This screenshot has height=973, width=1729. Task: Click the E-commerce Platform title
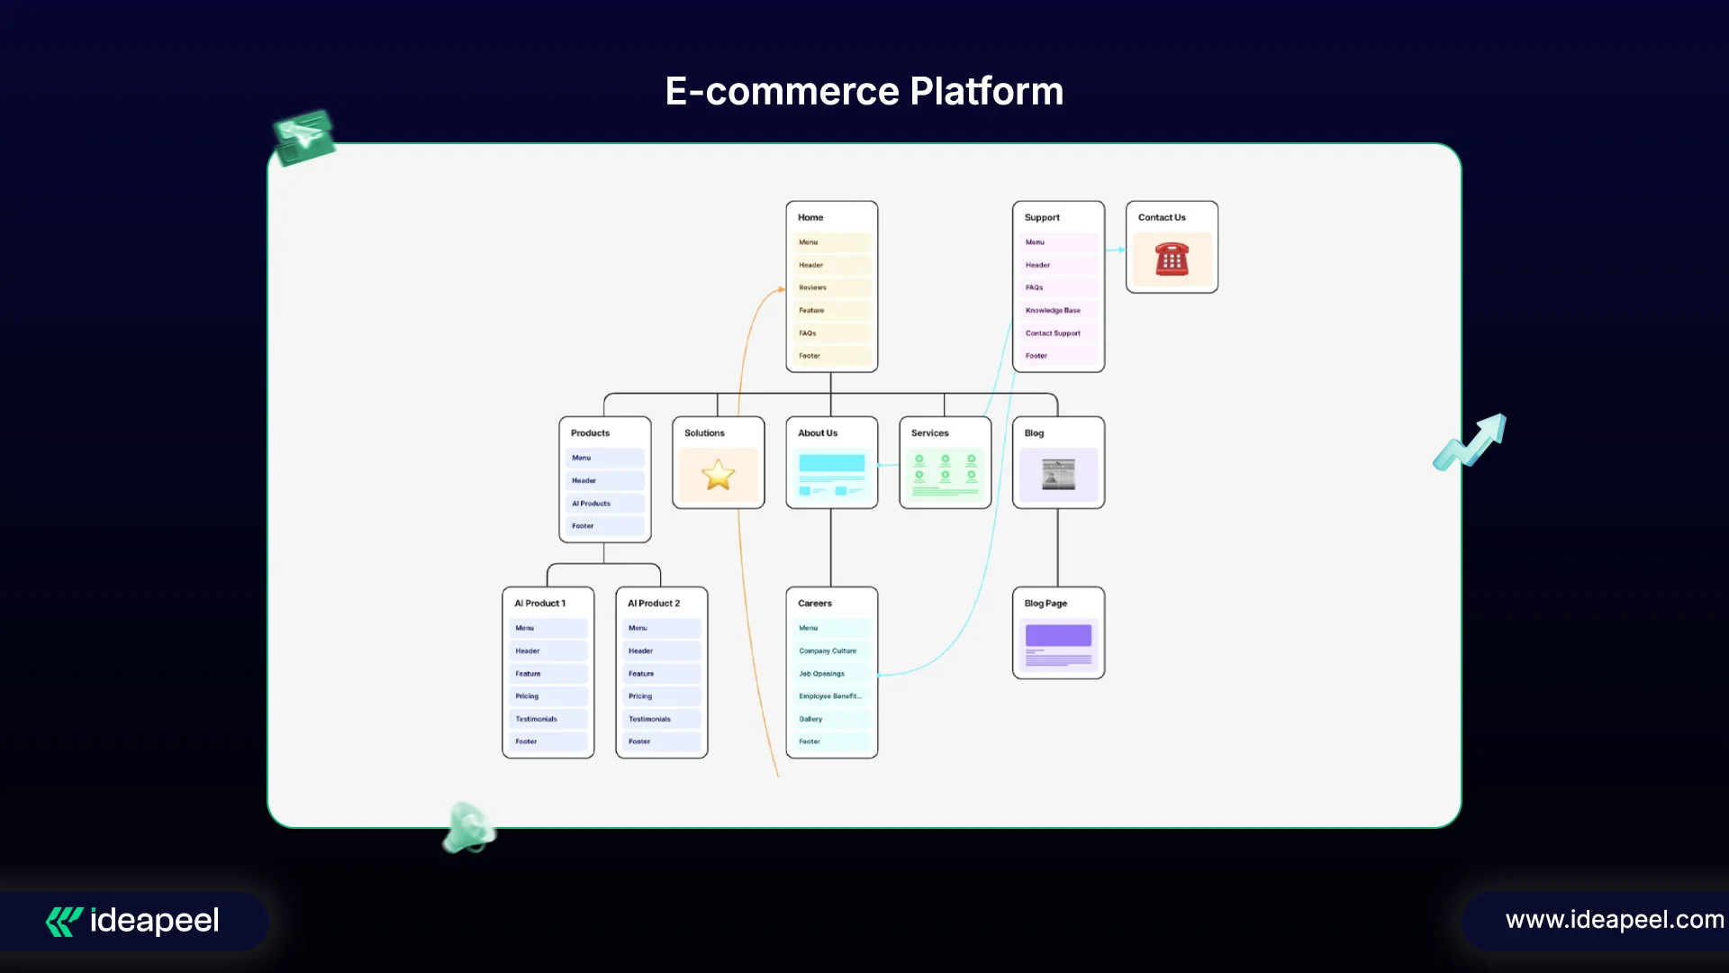864,91
